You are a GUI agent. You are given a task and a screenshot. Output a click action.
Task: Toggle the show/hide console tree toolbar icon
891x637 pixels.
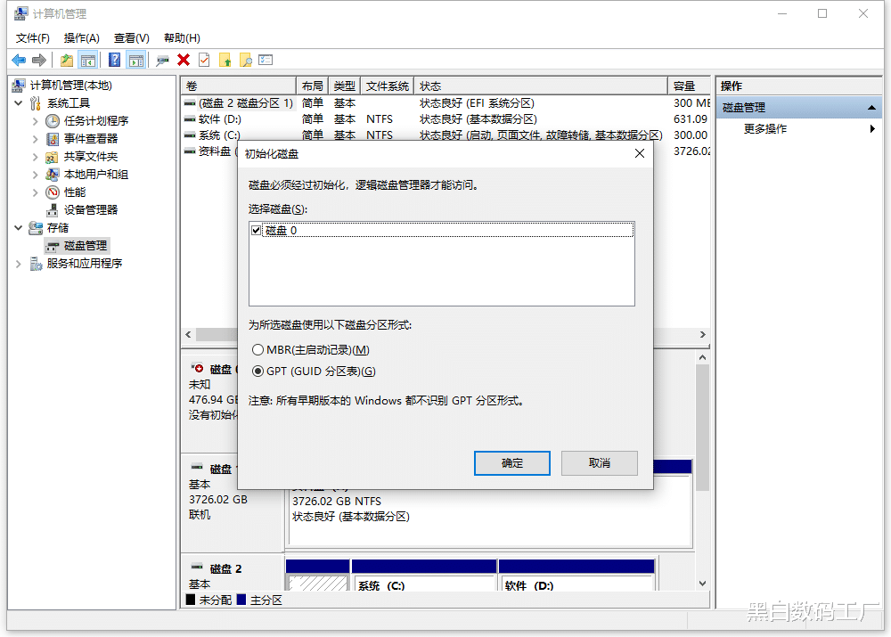click(88, 59)
